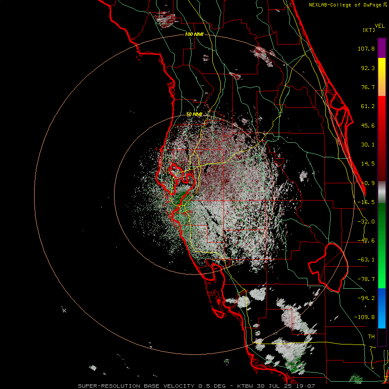Click the 92.3 velocity scale value
The height and width of the screenshot is (389, 389).
pos(368,68)
